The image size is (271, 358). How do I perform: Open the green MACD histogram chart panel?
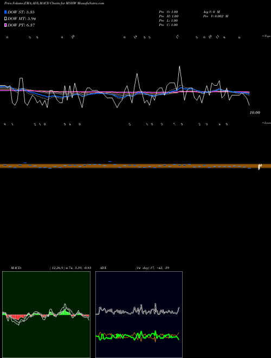[x=46, y=315]
